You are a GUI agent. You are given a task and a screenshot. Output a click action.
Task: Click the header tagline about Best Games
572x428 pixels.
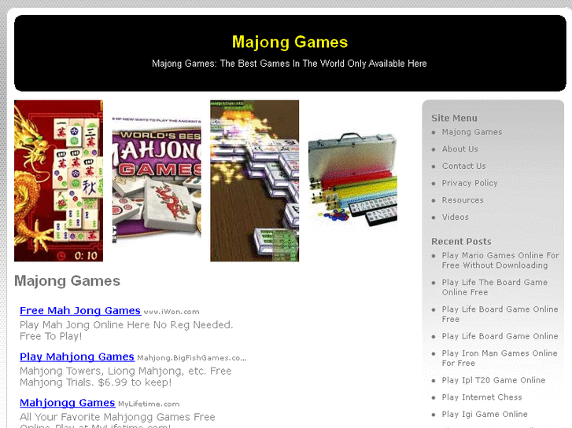click(290, 64)
